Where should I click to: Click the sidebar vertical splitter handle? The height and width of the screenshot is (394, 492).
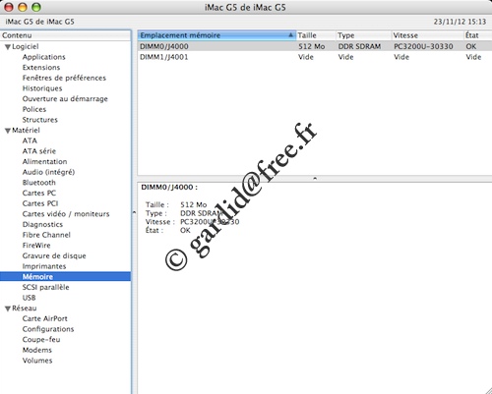134,212
